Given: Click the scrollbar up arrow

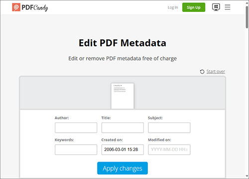Looking at the screenshot, I should tap(247, 3).
